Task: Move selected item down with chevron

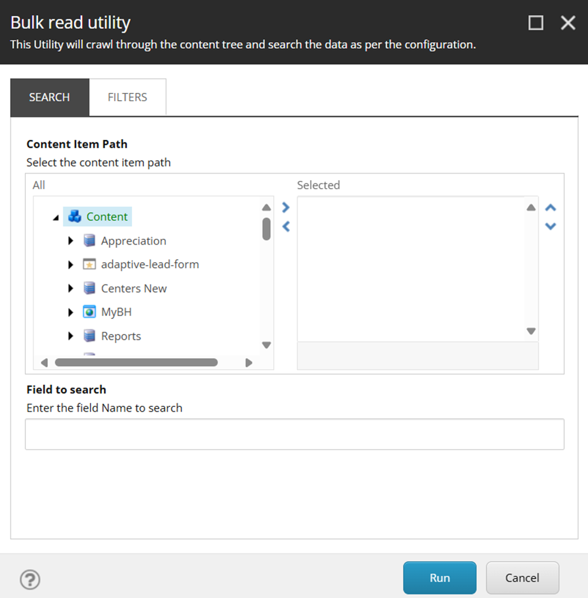Action: click(x=550, y=226)
